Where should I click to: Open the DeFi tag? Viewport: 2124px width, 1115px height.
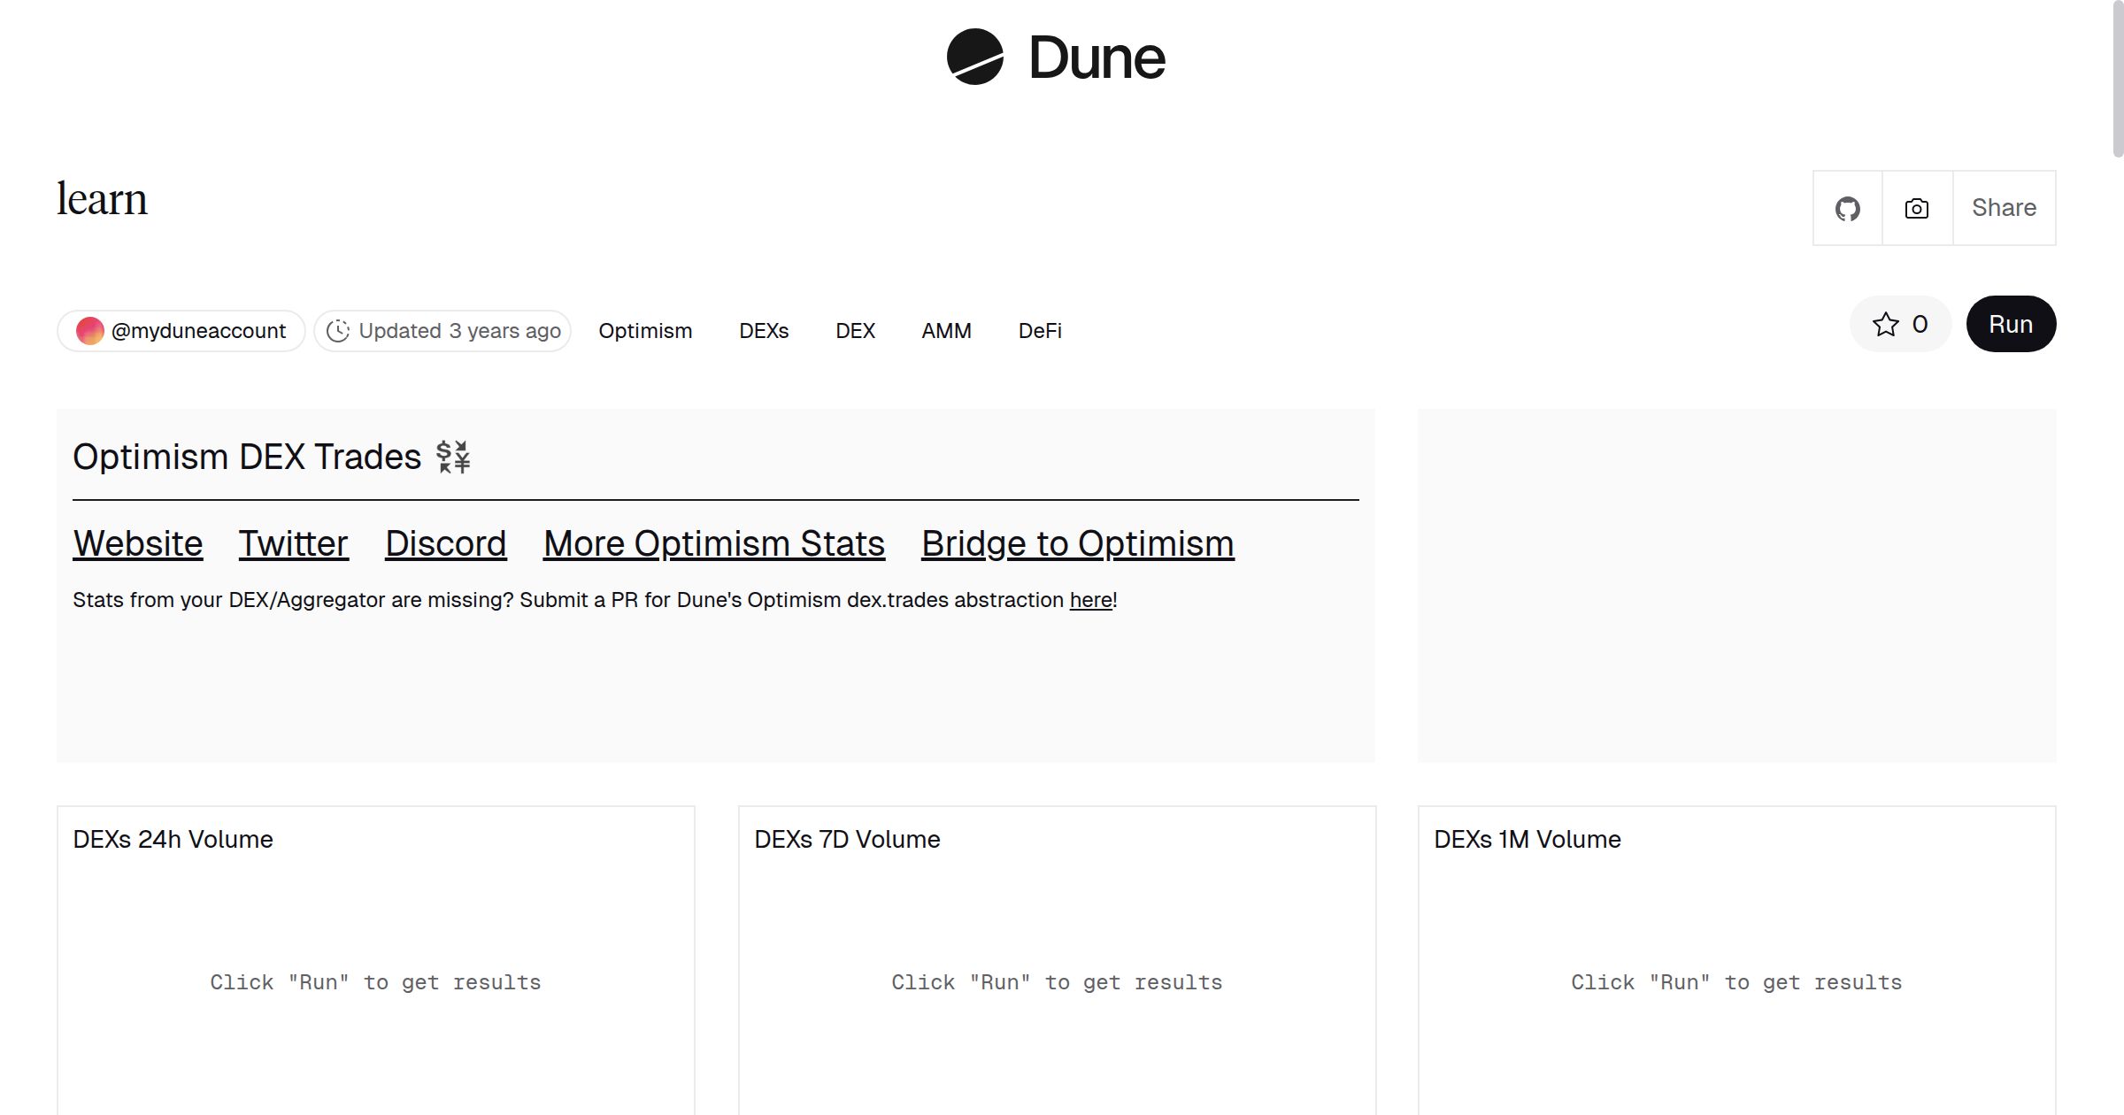(x=1040, y=331)
